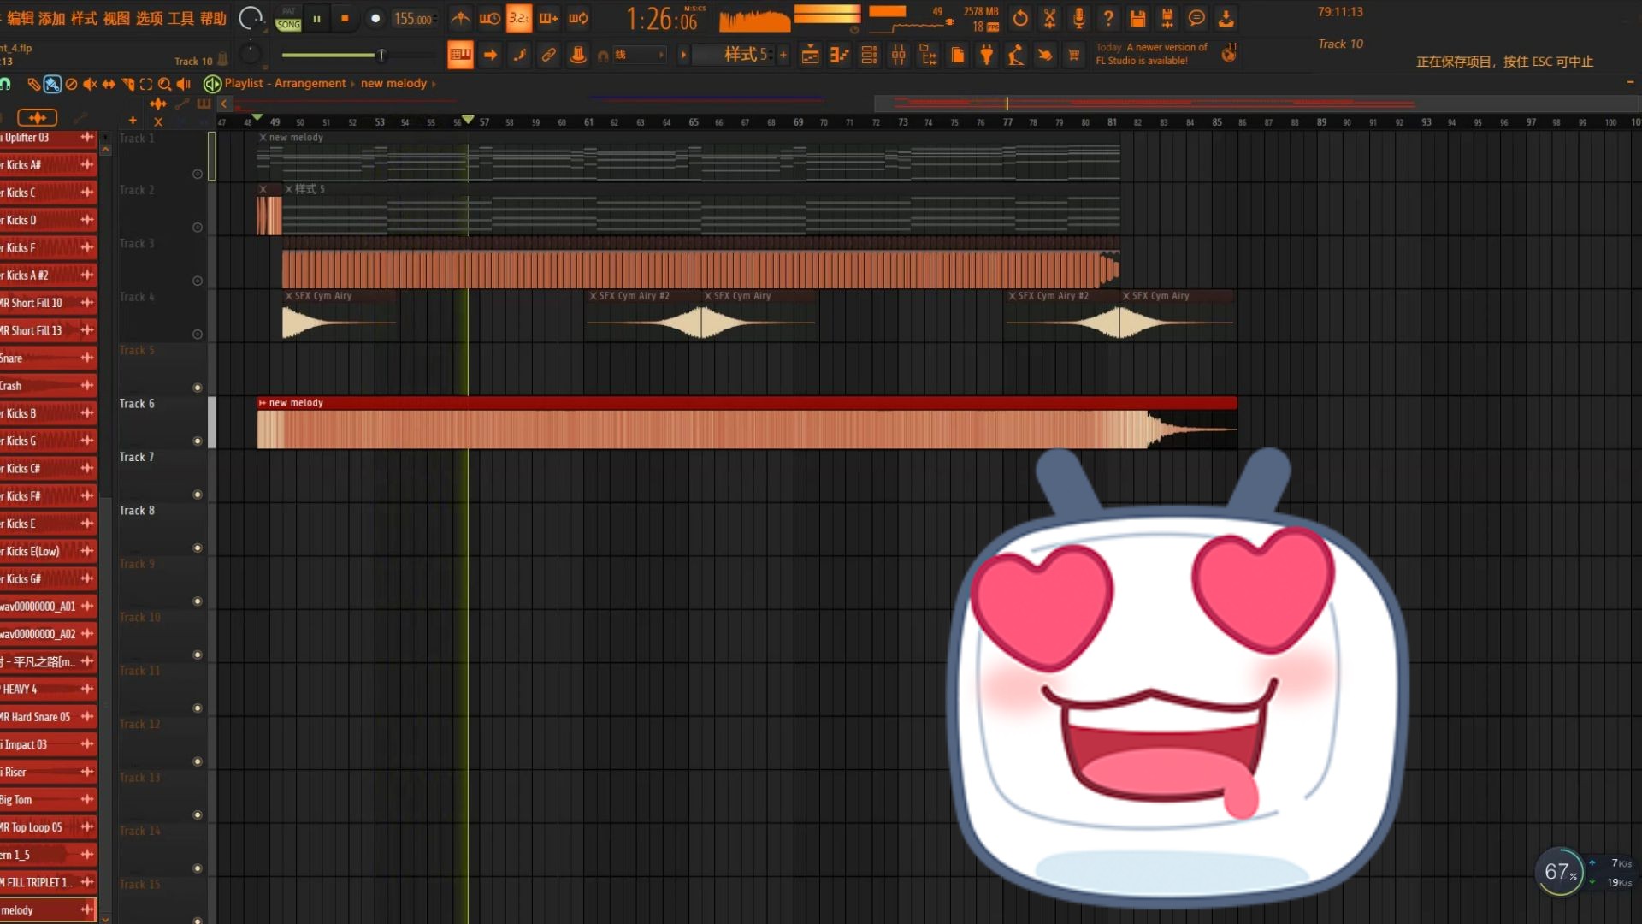Image resolution: width=1642 pixels, height=924 pixels.
Task: Mute Track 6 using its dot switch
Action: click(x=198, y=441)
